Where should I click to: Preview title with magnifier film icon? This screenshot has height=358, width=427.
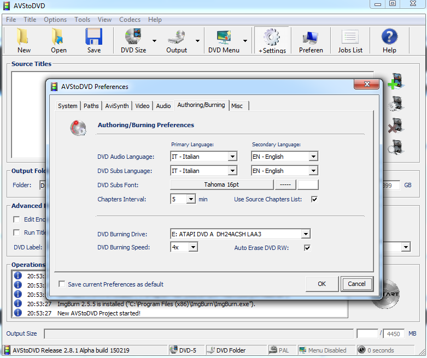(396, 147)
